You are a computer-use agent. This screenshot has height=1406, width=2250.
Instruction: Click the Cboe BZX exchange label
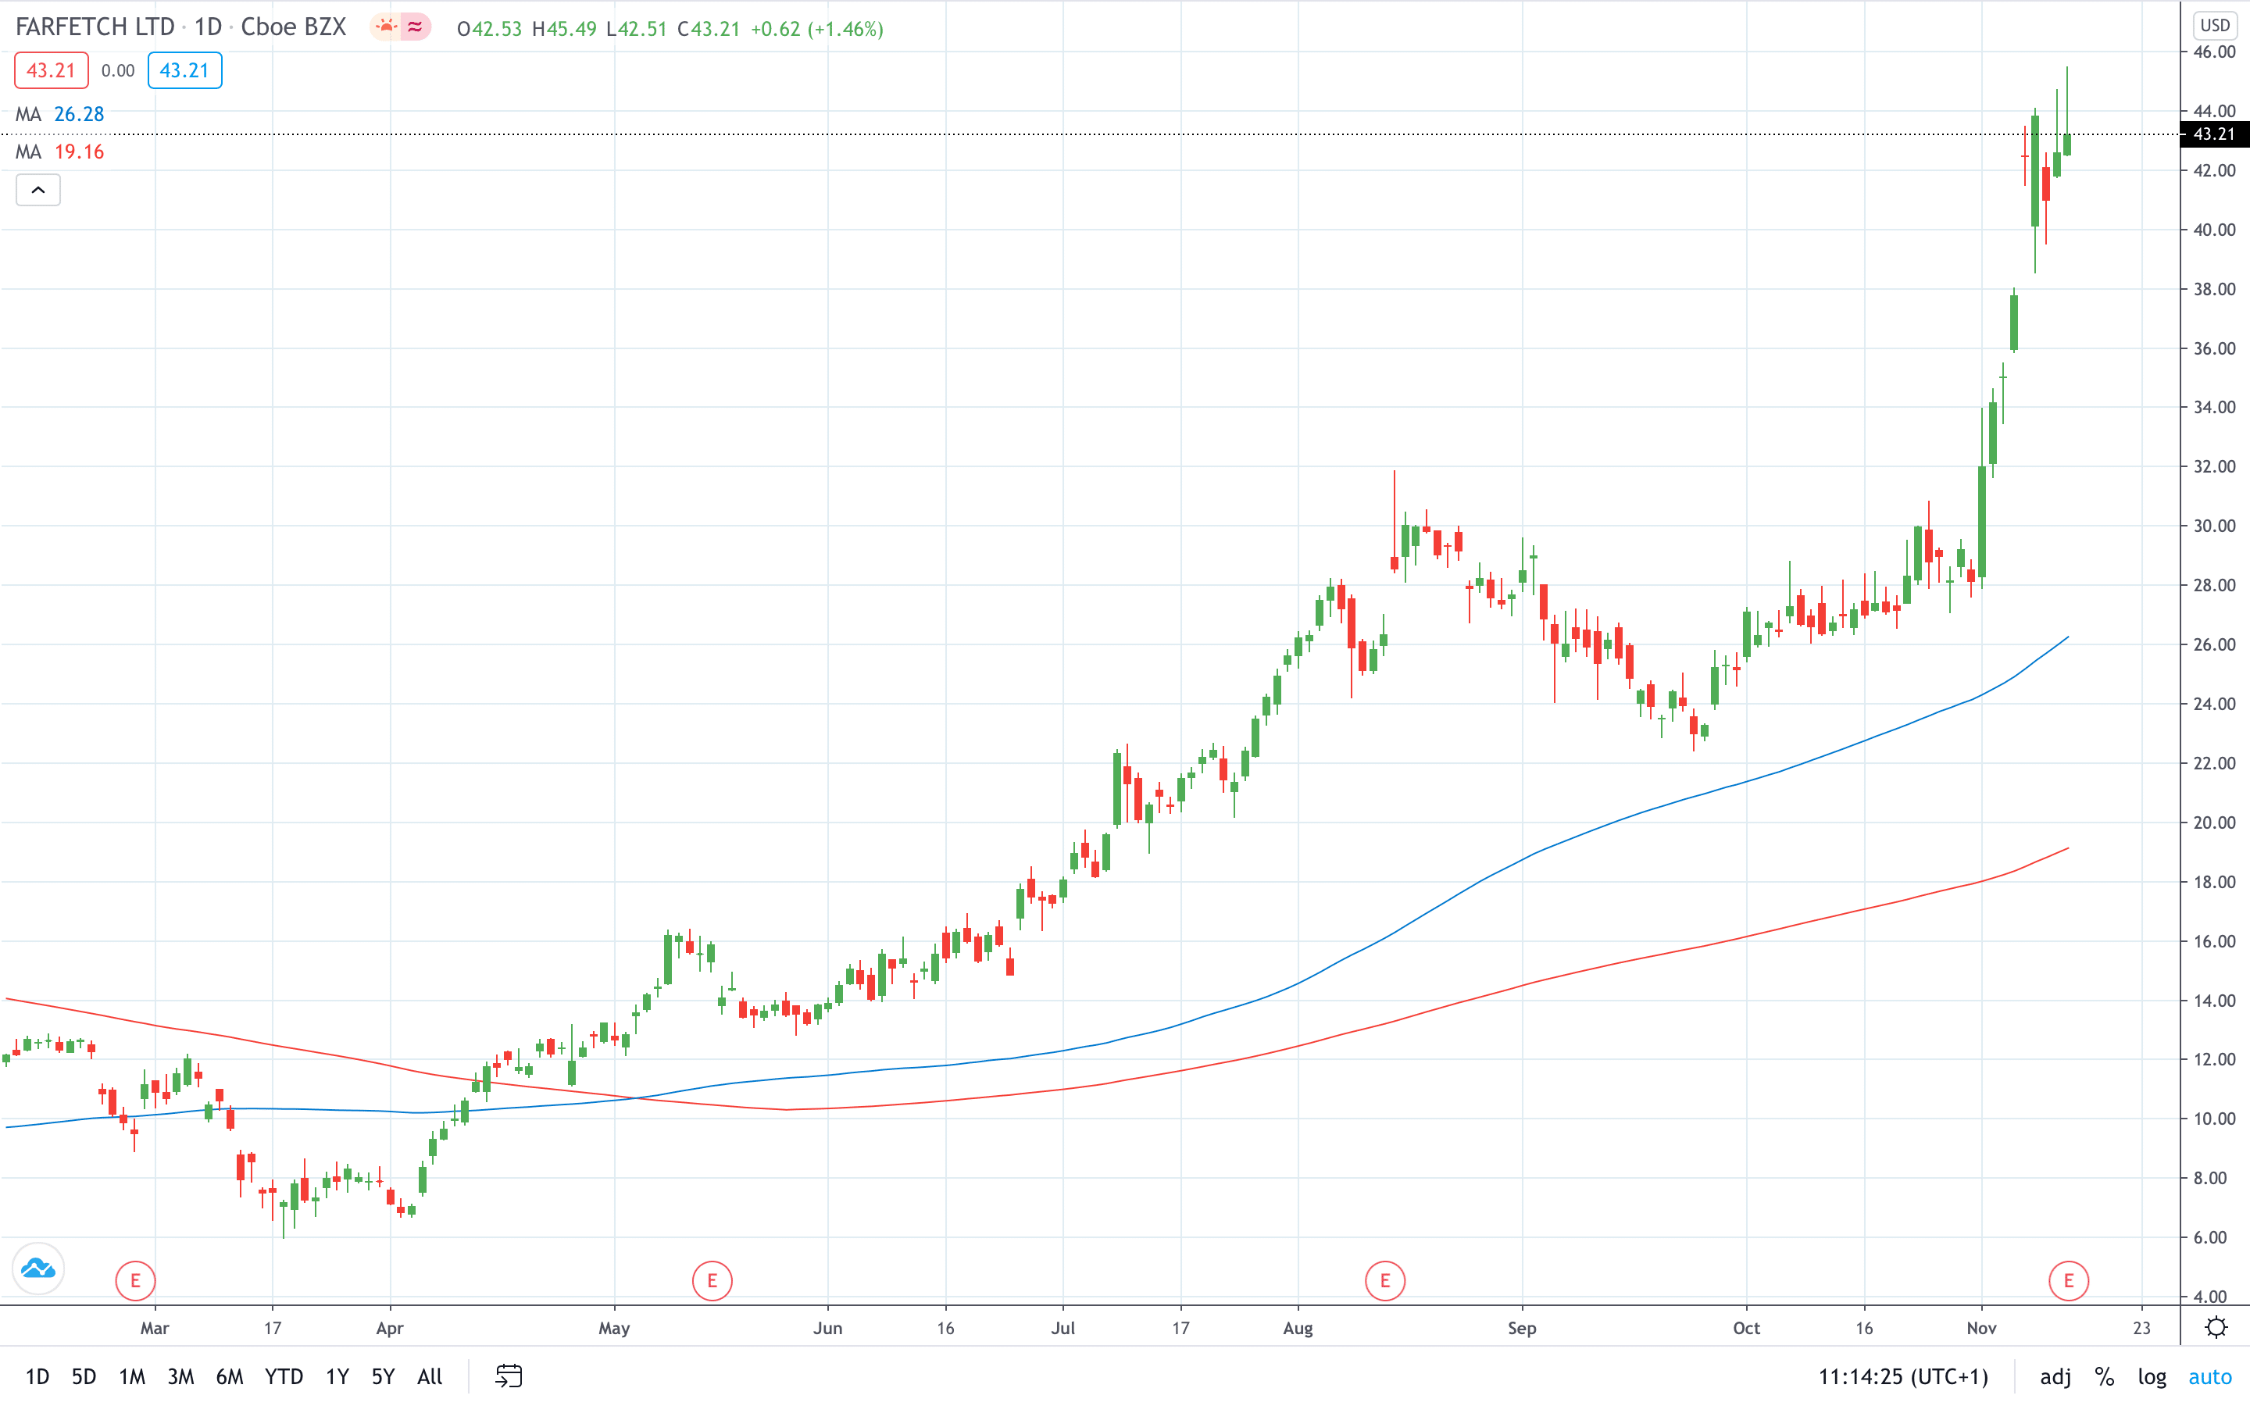pyautogui.click(x=294, y=27)
